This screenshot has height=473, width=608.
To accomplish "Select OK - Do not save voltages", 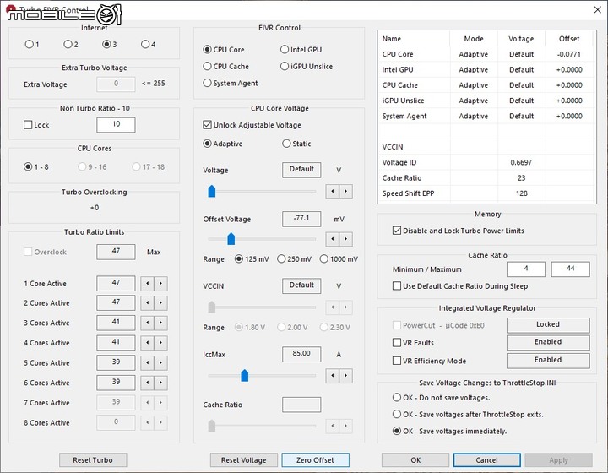I will click(x=397, y=397).
